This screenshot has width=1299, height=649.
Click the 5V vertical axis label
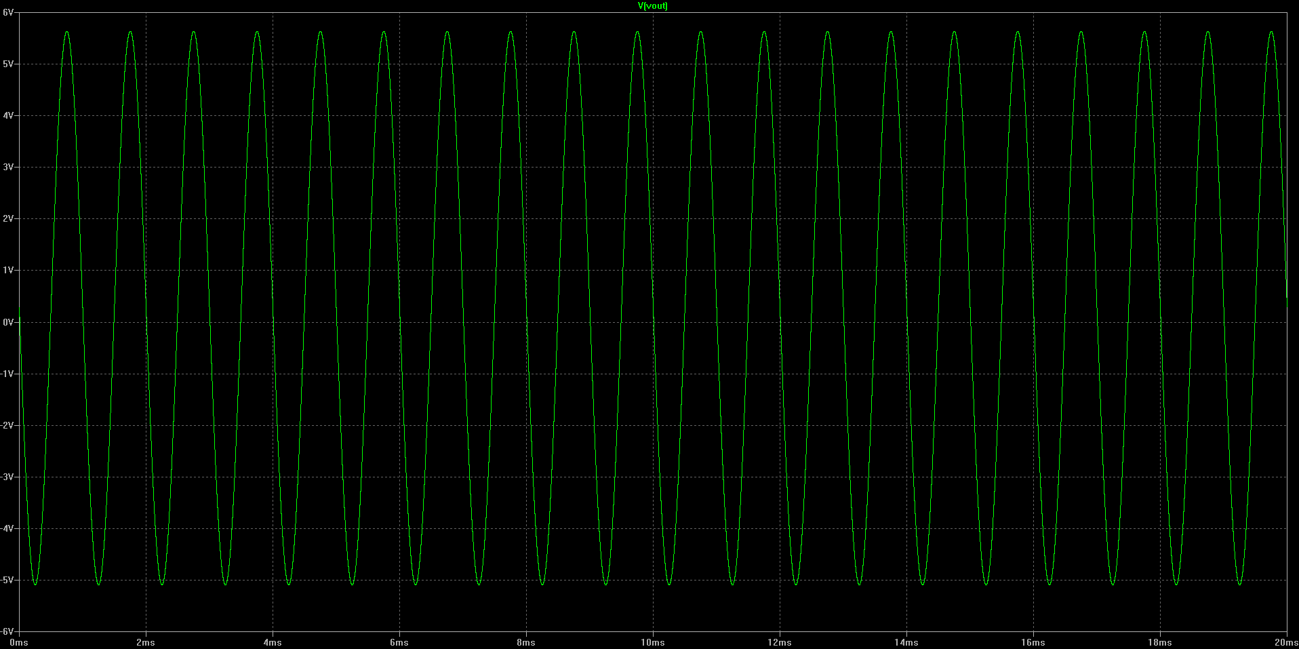tap(7, 64)
